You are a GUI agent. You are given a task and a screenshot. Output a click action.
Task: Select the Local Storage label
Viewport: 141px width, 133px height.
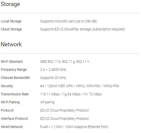coord(11,21)
